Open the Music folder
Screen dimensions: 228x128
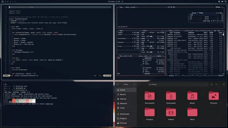[x=192, y=96]
